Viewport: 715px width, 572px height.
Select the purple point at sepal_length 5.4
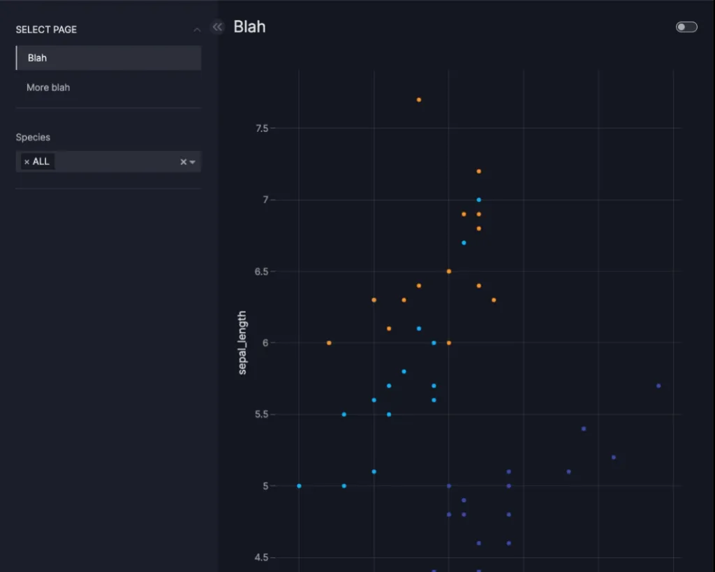pyautogui.click(x=584, y=429)
